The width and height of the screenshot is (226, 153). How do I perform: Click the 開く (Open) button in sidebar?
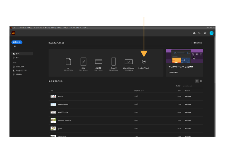pos(15,47)
